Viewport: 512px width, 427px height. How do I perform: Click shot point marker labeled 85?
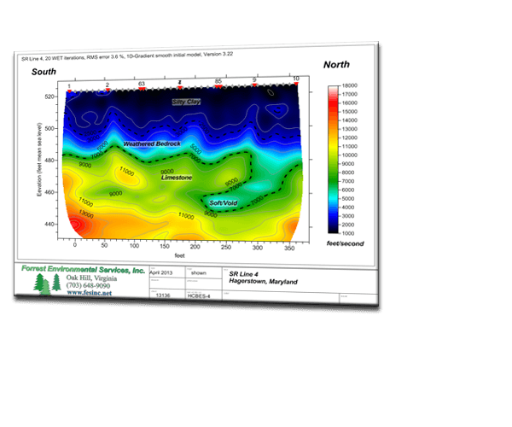point(218,85)
